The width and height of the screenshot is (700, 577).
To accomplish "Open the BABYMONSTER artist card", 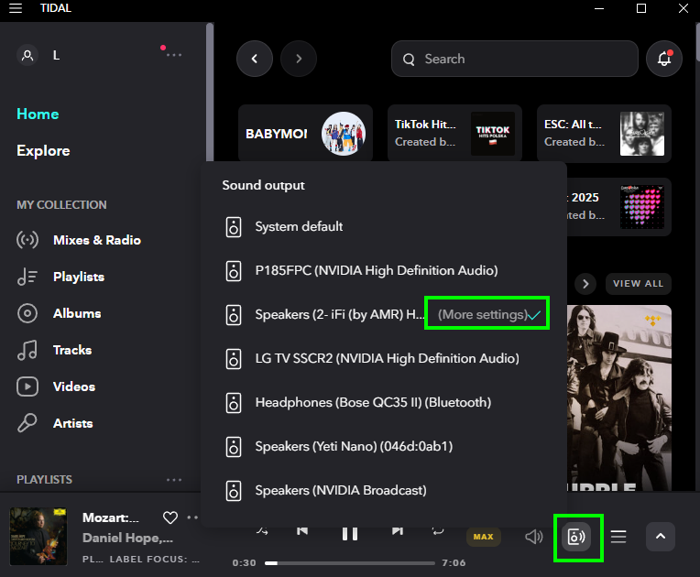I will 305,133.
